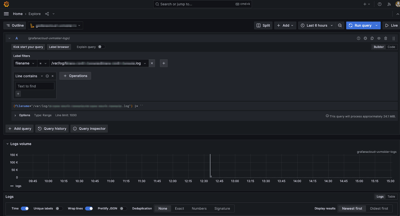Open the plus new dropdown in top bar

click(366, 4)
